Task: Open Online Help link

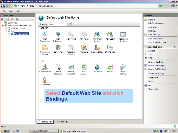Action: point(153,89)
